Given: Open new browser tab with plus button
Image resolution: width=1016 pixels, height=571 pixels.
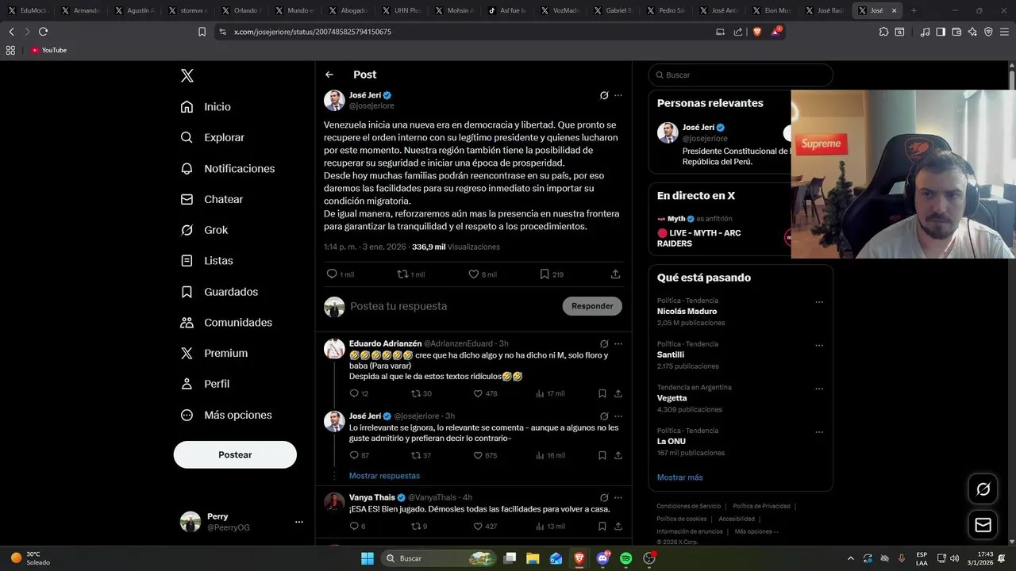Looking at the screenshot, I should [x=914, y=10].
